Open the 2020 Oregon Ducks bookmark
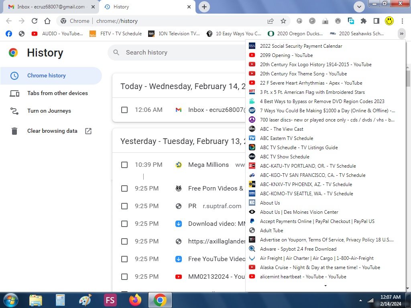The image size is (411, 308). pos(295,34)
